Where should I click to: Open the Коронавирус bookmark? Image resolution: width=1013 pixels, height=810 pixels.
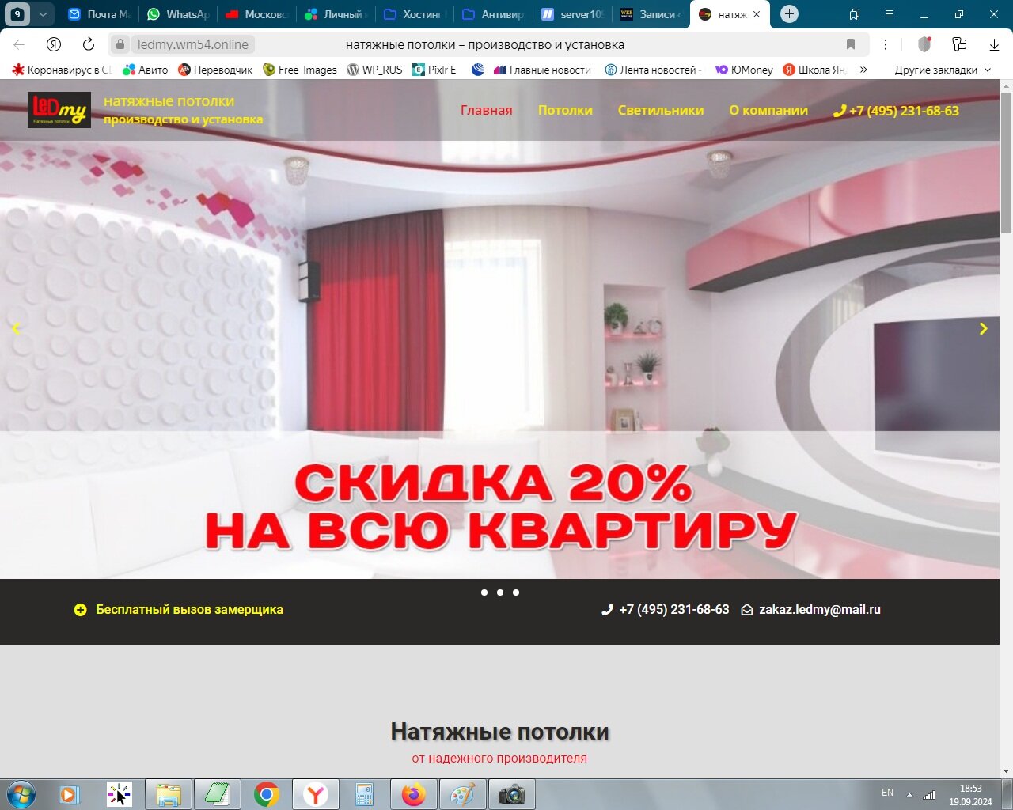coord(62,70)
